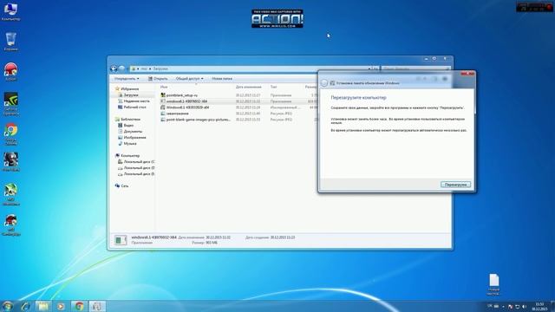Switch to Chrome in the taskbar
Image resolution: width=555 pixels, height=312 pixels.
[x=79, y=306]
